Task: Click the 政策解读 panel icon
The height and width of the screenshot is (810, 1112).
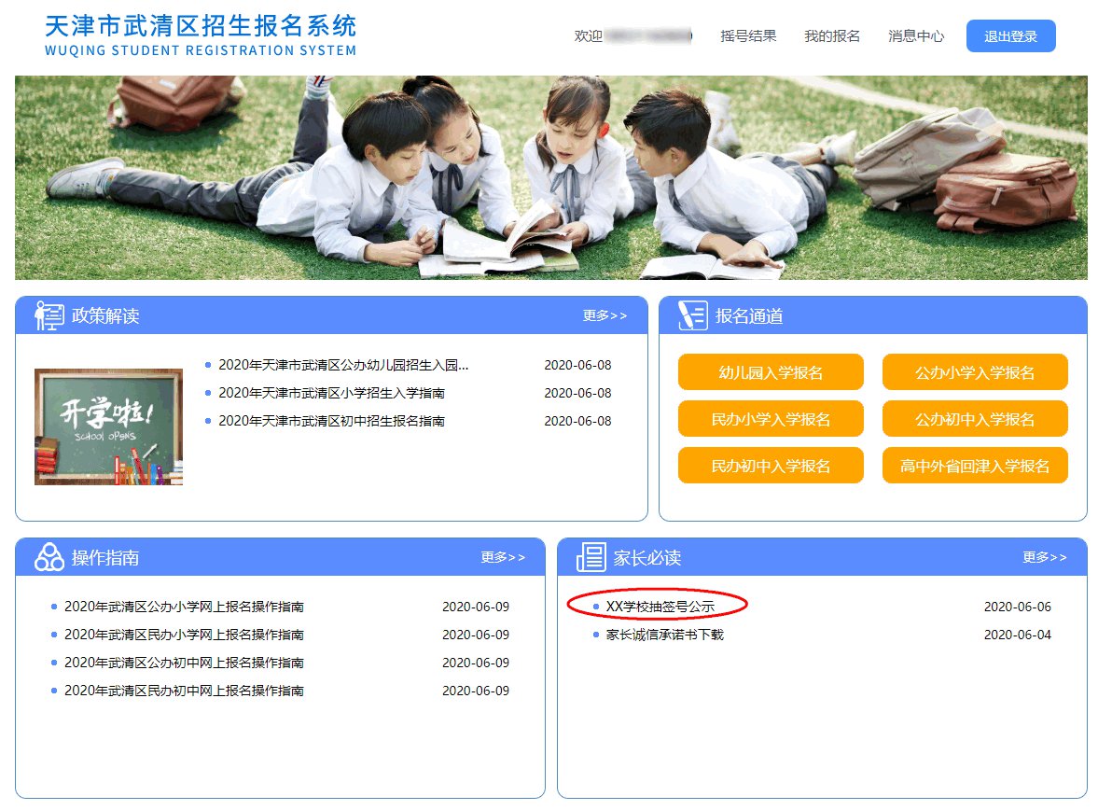Action: [49, 315]
